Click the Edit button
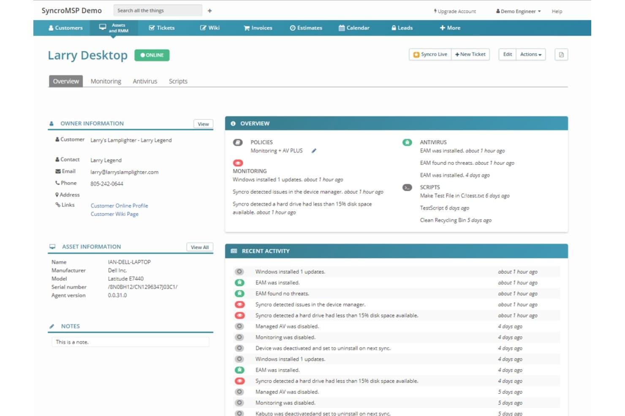 pos(508,54)
